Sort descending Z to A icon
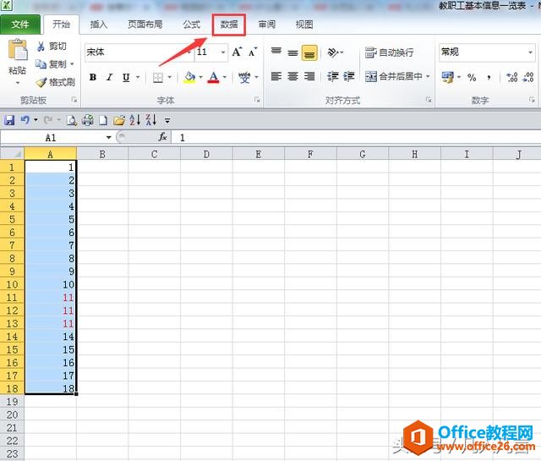 coord(151,120)
